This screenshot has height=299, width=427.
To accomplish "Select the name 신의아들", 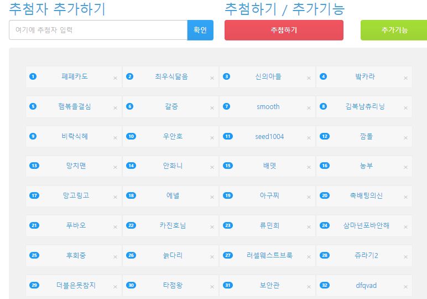I will click(x=268, y=76).
